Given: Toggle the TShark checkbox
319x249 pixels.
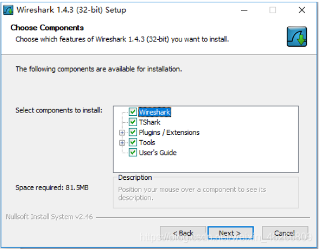Looking at the screenshot, I should click(133, 122).
